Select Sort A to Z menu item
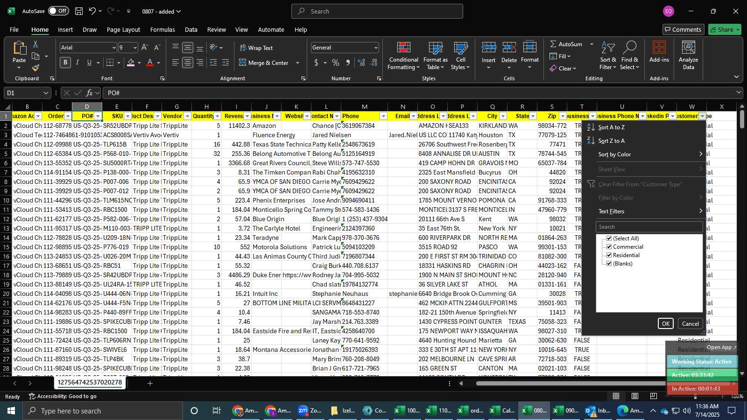Viewport: 747px width, 420px height. pyautogui.click(x=644, y=127)
